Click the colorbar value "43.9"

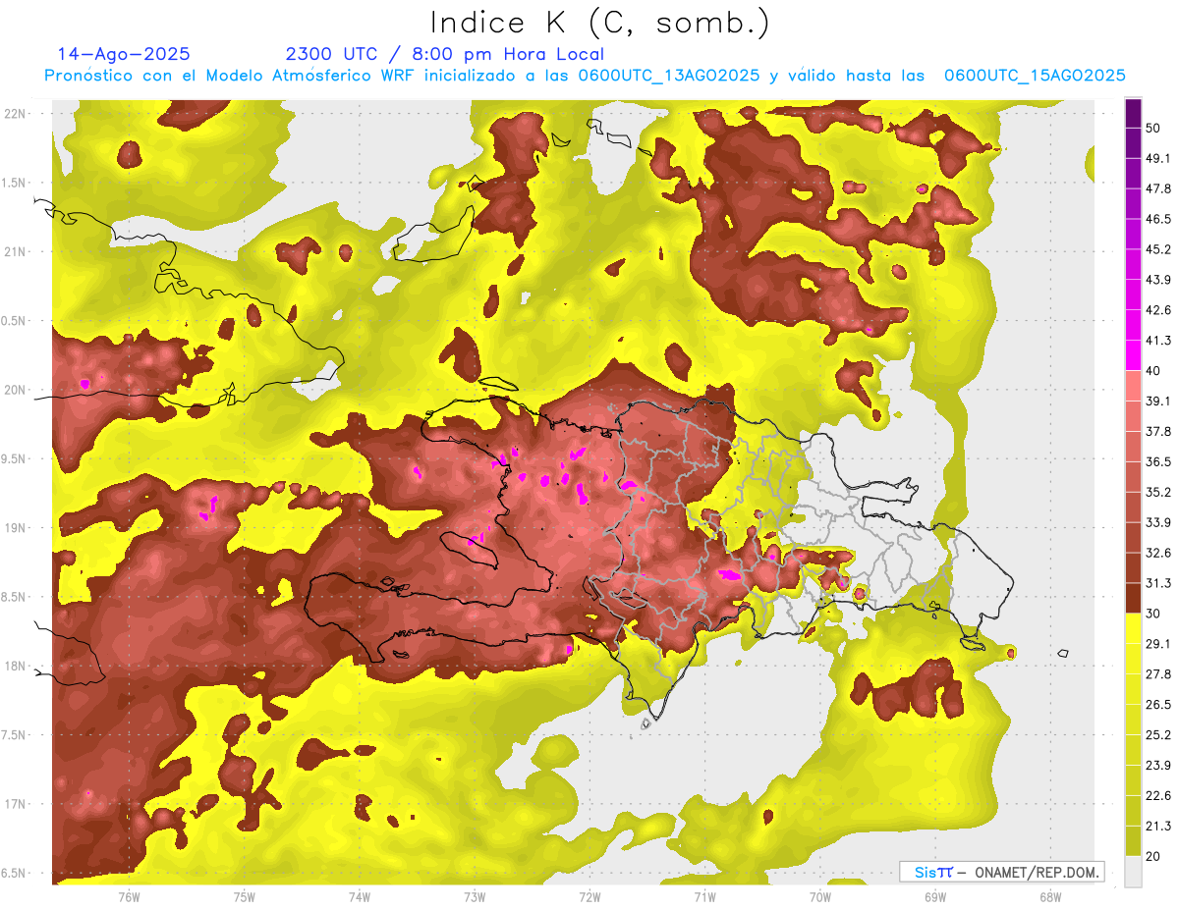tap(1157, 280)
